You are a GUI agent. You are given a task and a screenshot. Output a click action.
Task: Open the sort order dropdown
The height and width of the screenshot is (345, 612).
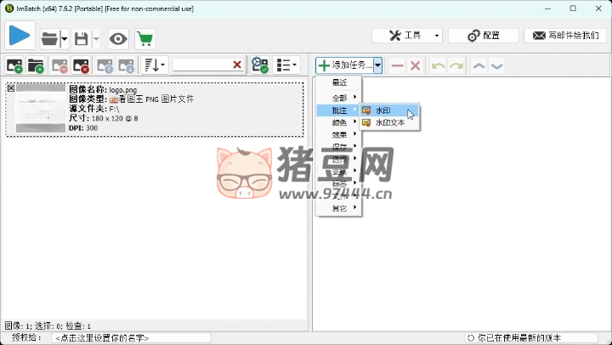click(x=154, y=65)
